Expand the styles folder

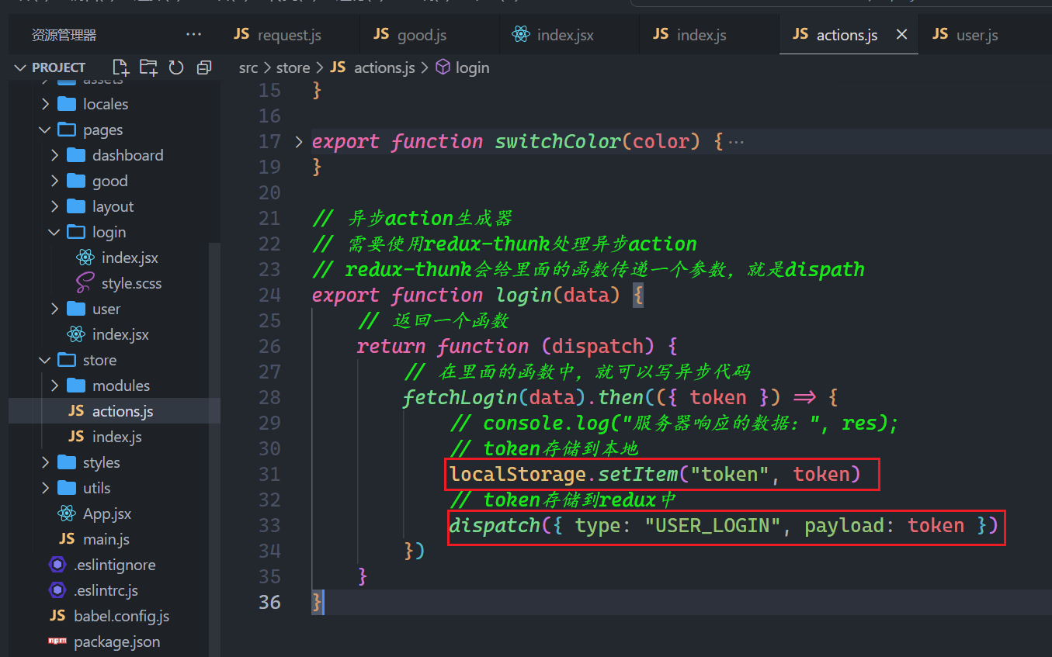[x=45, y=462]
